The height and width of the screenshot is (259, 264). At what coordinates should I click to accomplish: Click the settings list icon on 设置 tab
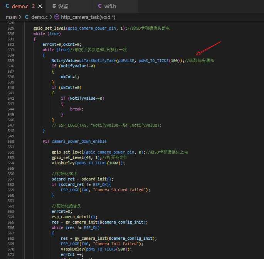pos(54,6)
